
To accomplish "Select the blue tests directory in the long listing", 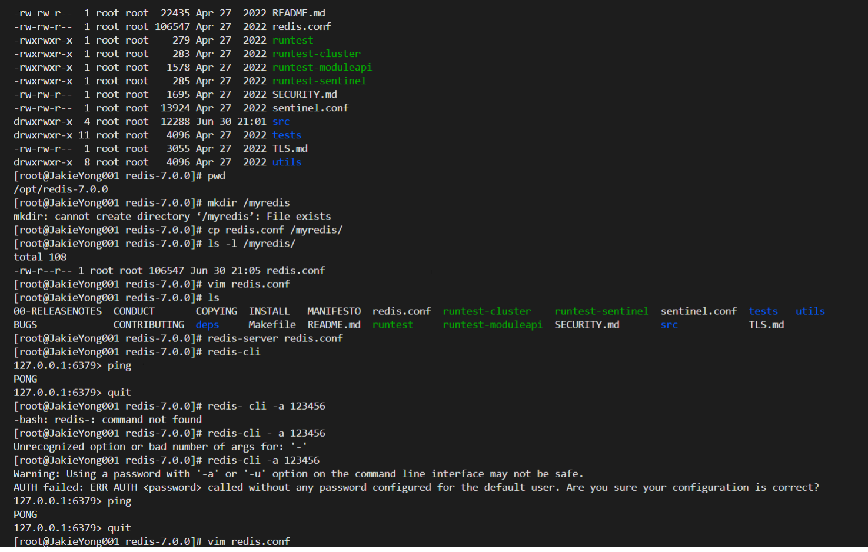I will pos(287,135).
